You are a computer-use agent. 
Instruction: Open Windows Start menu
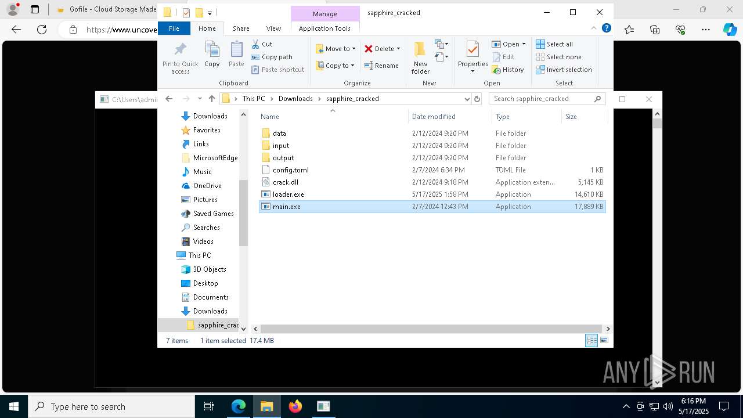pyautogui.click(x=14, y=406)
